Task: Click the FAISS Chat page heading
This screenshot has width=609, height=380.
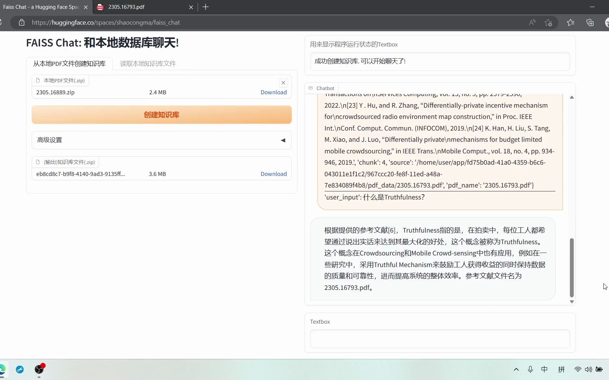Action: [102, 43]
